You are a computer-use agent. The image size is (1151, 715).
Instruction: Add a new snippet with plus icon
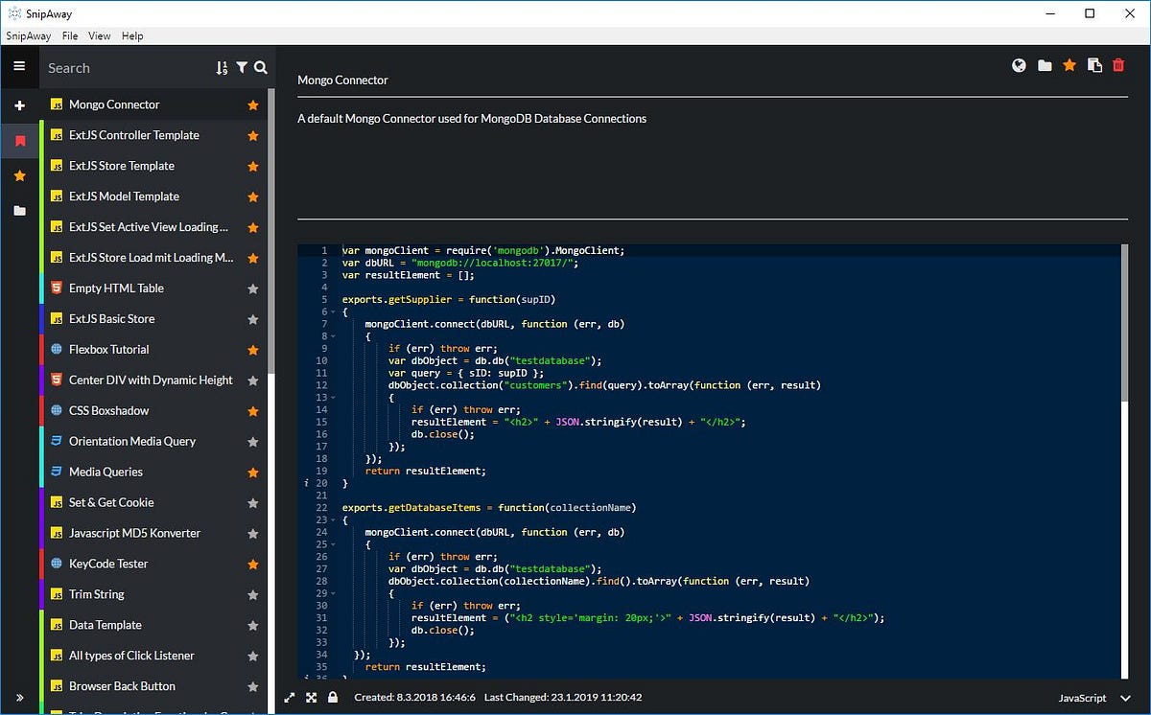[x=19, y=104]
